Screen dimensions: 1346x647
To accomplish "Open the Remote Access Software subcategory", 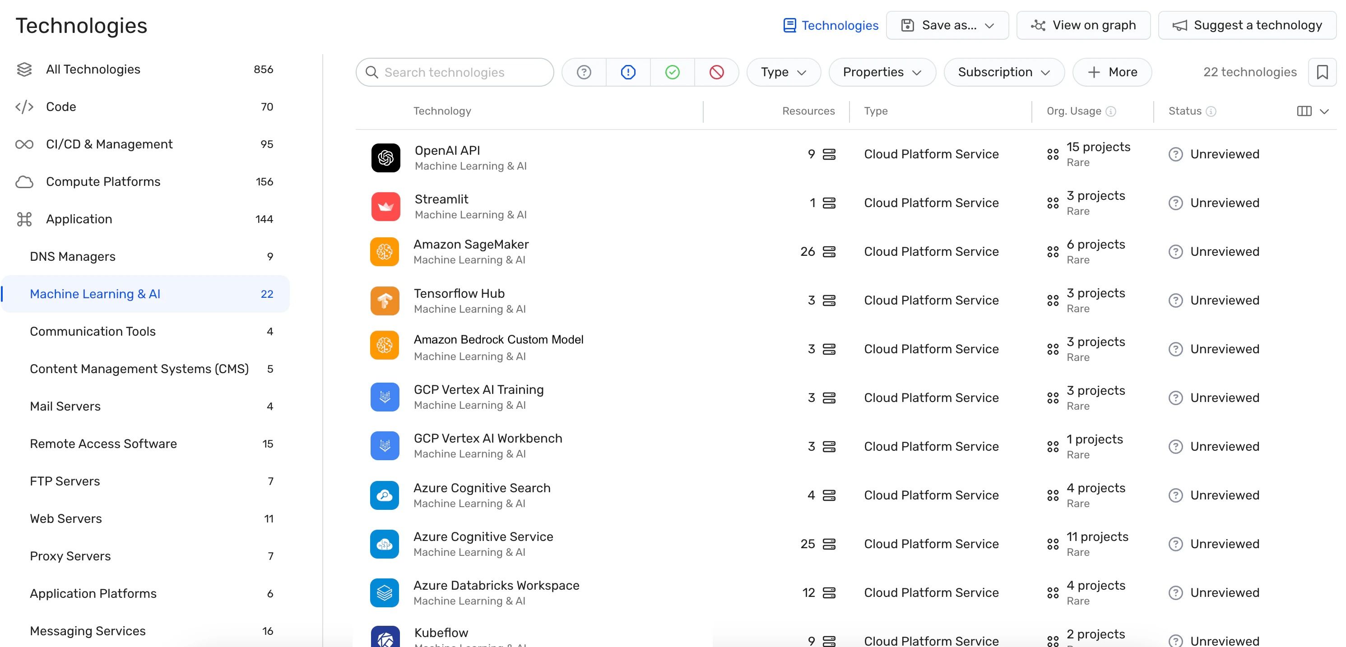I will click(x=103, y=444).
